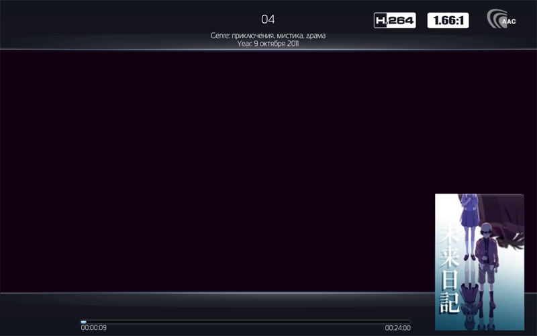The height and width of the screenshot is (336, 537).
Task: Click the playback progress bar
Action: point(246,322)
